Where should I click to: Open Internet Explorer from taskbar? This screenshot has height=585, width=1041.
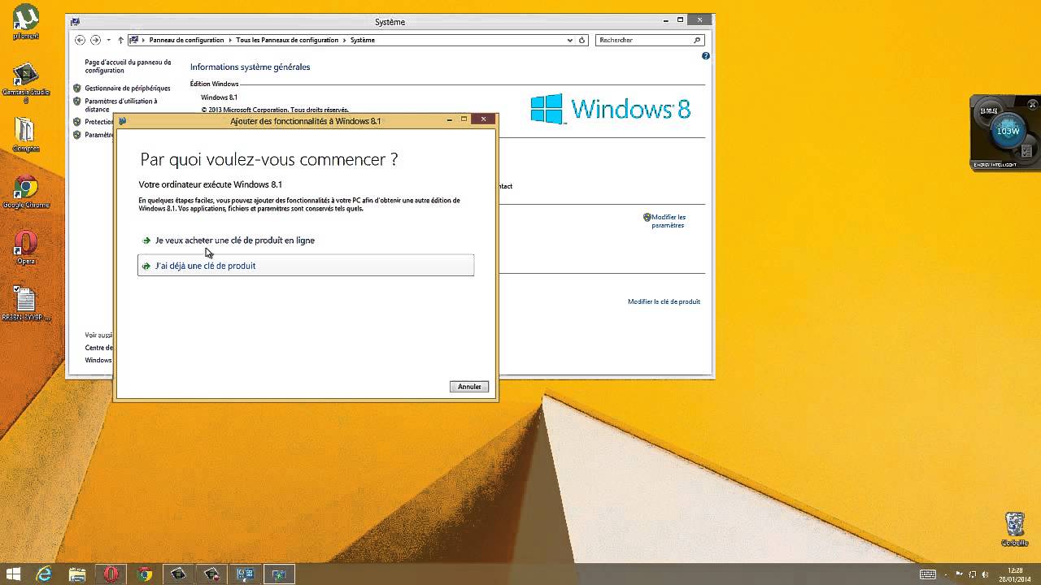tap(44, 574)
